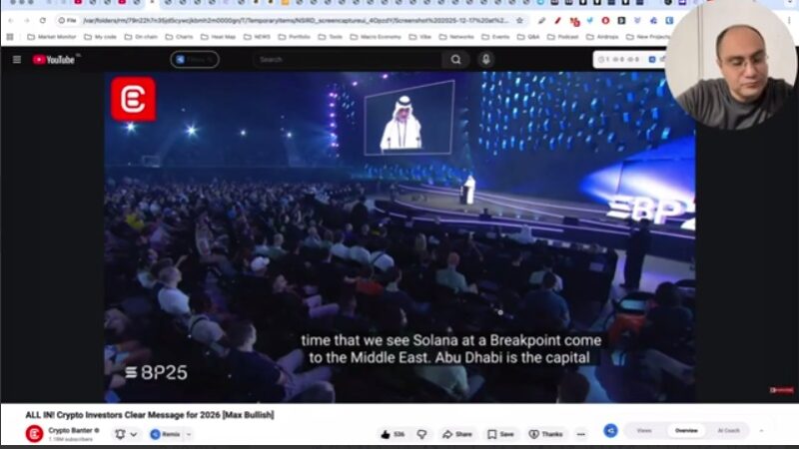Open the more actions ellipsis menu
The image size is (799, 449).
click(580, 434)
